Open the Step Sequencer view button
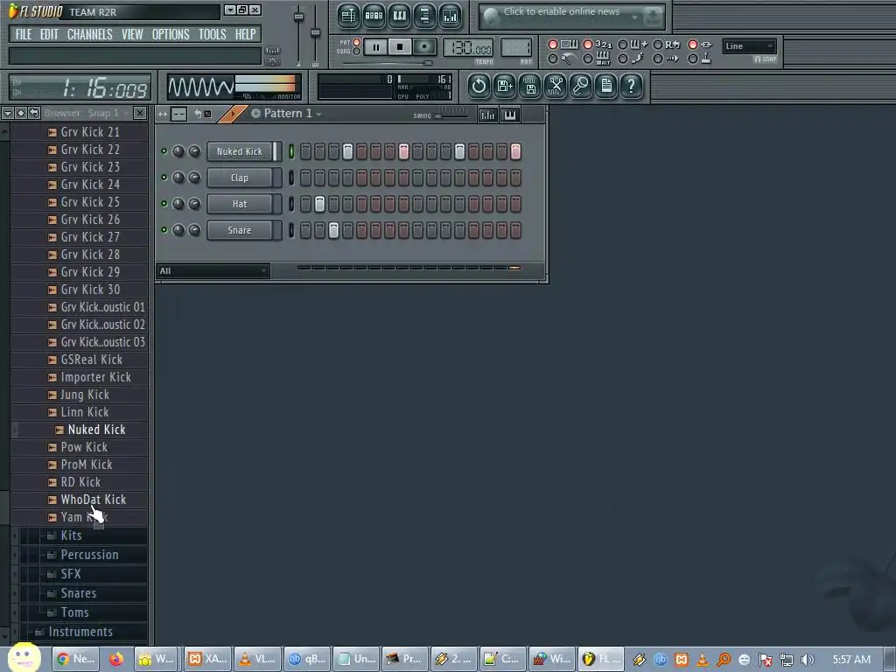 click(374, 16)
